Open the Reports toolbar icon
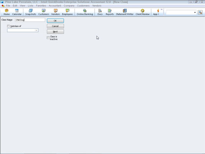 click(110, 12)
